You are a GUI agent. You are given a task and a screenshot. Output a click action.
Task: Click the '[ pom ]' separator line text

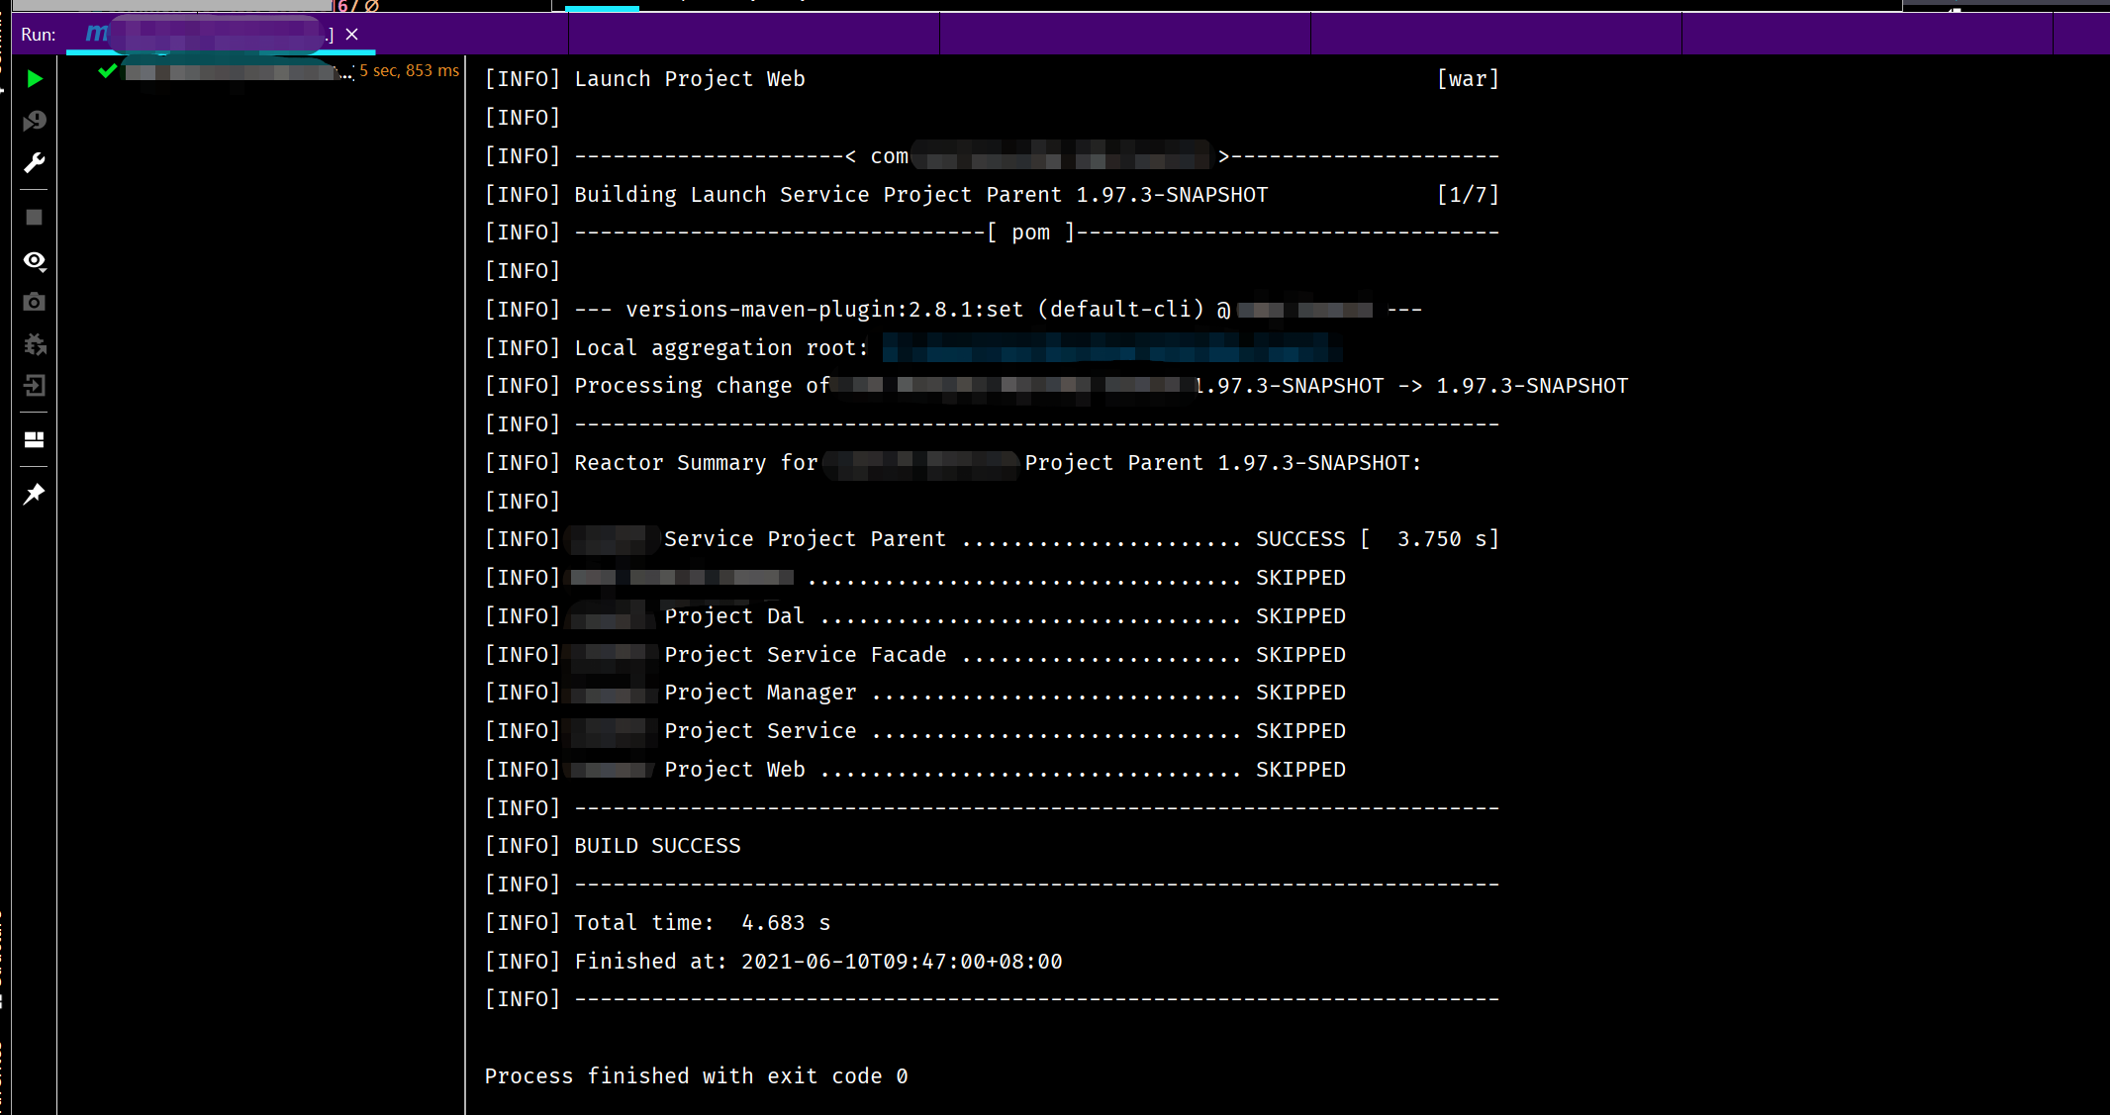tap(1030, 232)
